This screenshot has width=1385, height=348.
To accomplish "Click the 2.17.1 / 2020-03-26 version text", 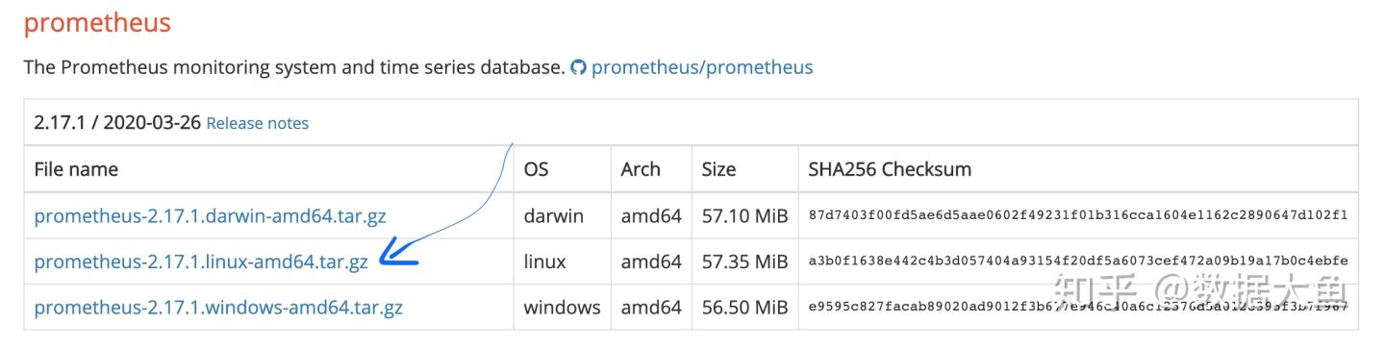I will 116,123.
